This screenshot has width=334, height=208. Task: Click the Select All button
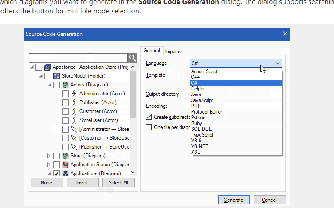pos(118,183)
